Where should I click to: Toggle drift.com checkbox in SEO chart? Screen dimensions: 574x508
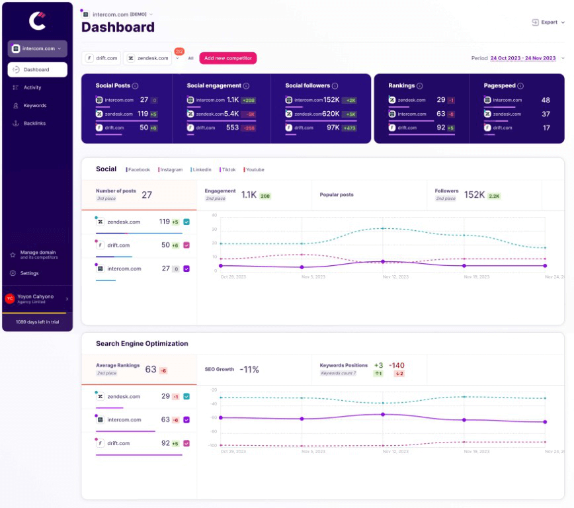(186, 444)
